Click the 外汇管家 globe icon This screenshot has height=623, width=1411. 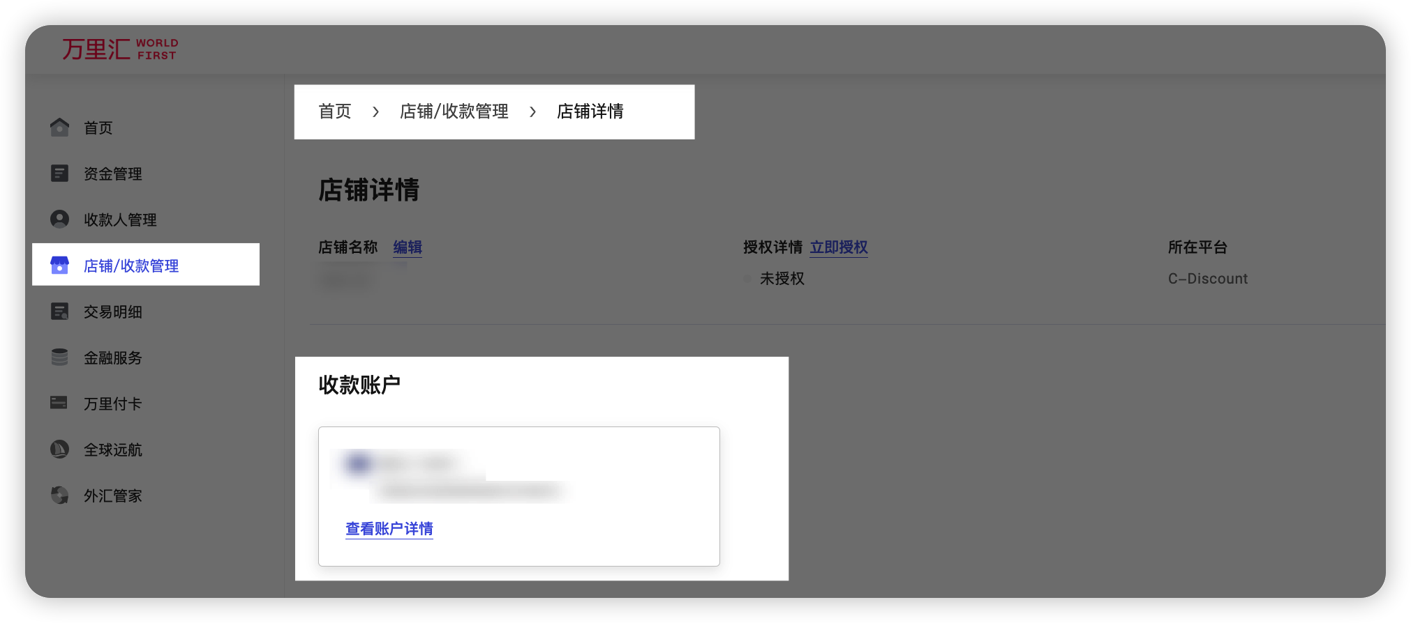(x=60, y=495)
